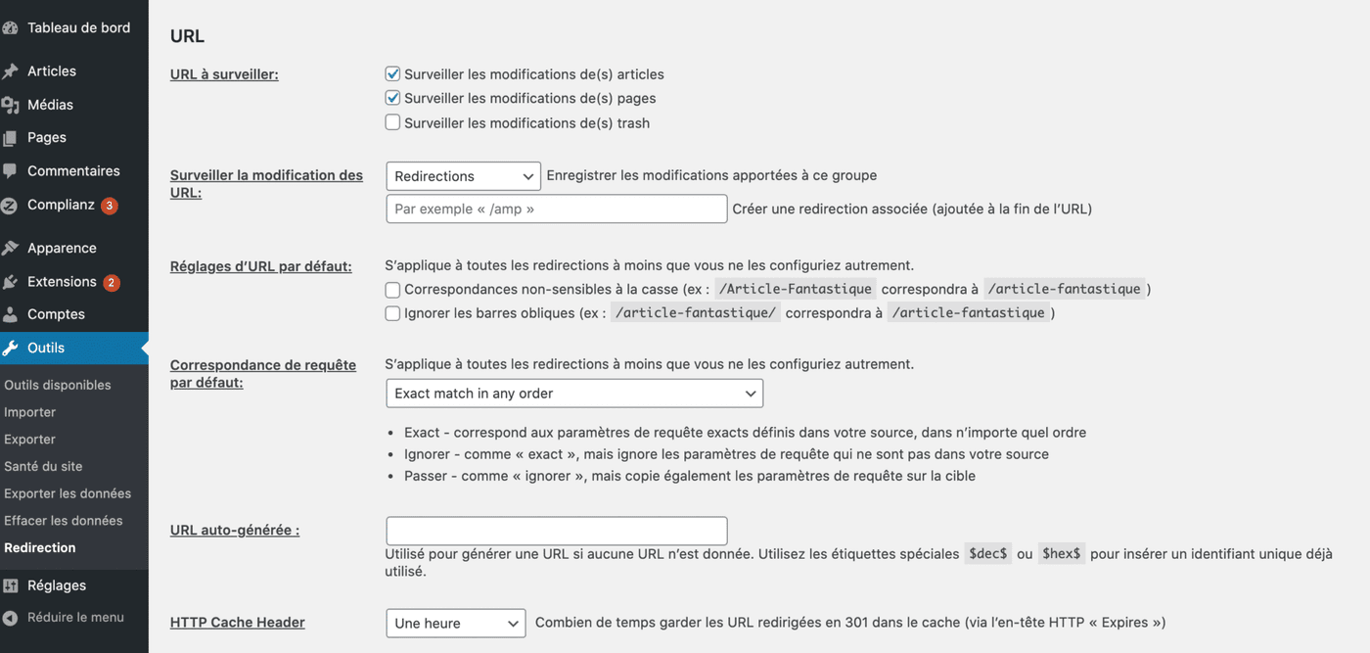
Task: Open the Redirections group dropdown
Action: pos(463,175)
